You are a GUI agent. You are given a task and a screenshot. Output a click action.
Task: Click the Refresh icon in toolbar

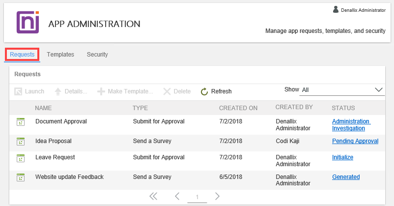[x=204, y=91]
